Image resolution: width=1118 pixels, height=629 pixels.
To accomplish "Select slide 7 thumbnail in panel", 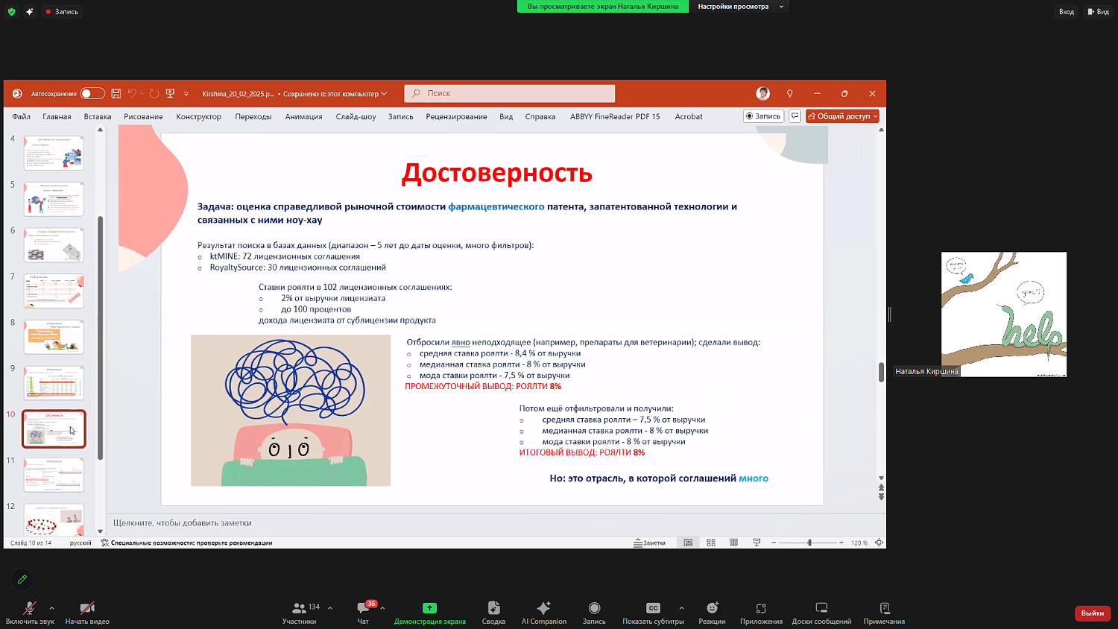I will coord(53,291).
